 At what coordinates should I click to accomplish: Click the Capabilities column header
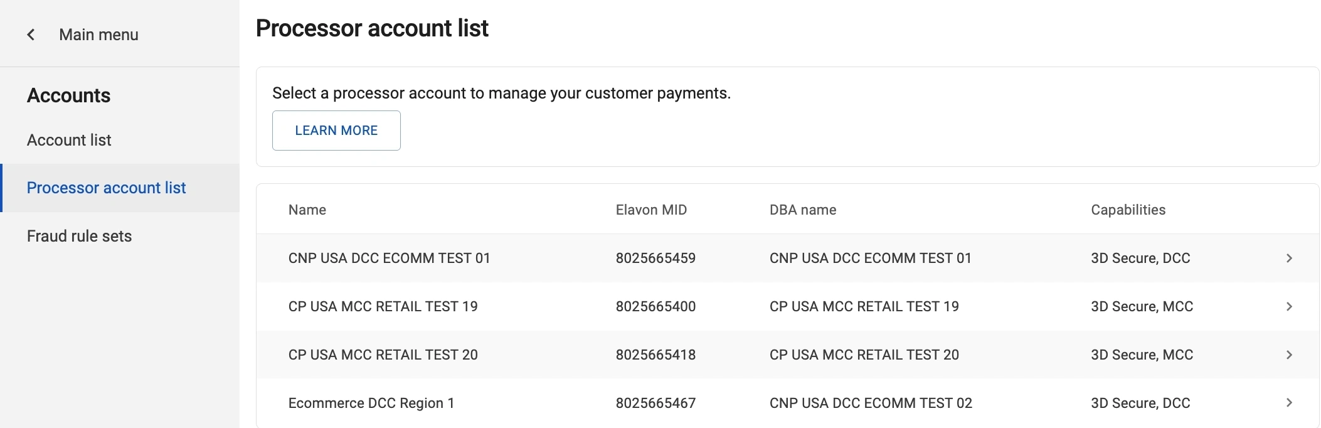click(x=1128, y=210)
